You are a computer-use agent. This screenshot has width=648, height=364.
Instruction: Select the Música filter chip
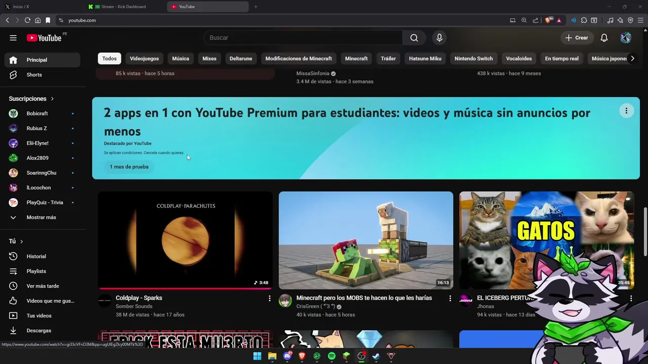[181, 59]
